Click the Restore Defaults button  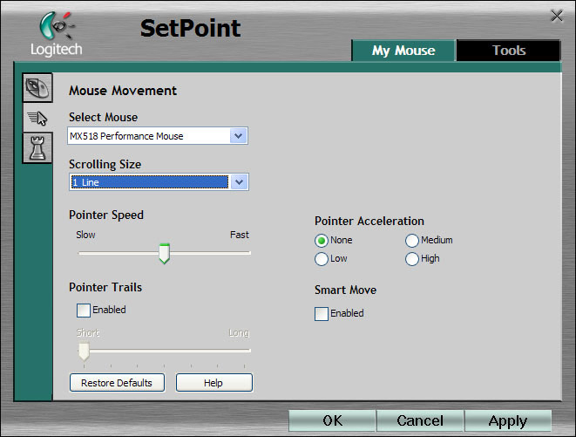pos(117,383)
